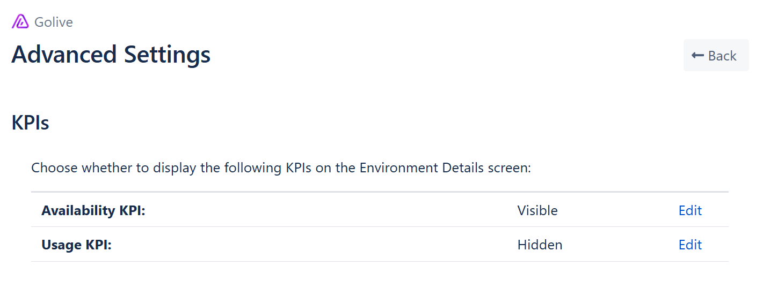Click the purple Golive logo icon
This screenshot has width=763, height=289.
[20, 22]
